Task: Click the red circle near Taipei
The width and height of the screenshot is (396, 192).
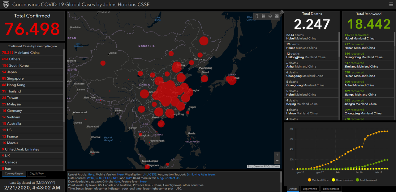Action: pos(187,112)
